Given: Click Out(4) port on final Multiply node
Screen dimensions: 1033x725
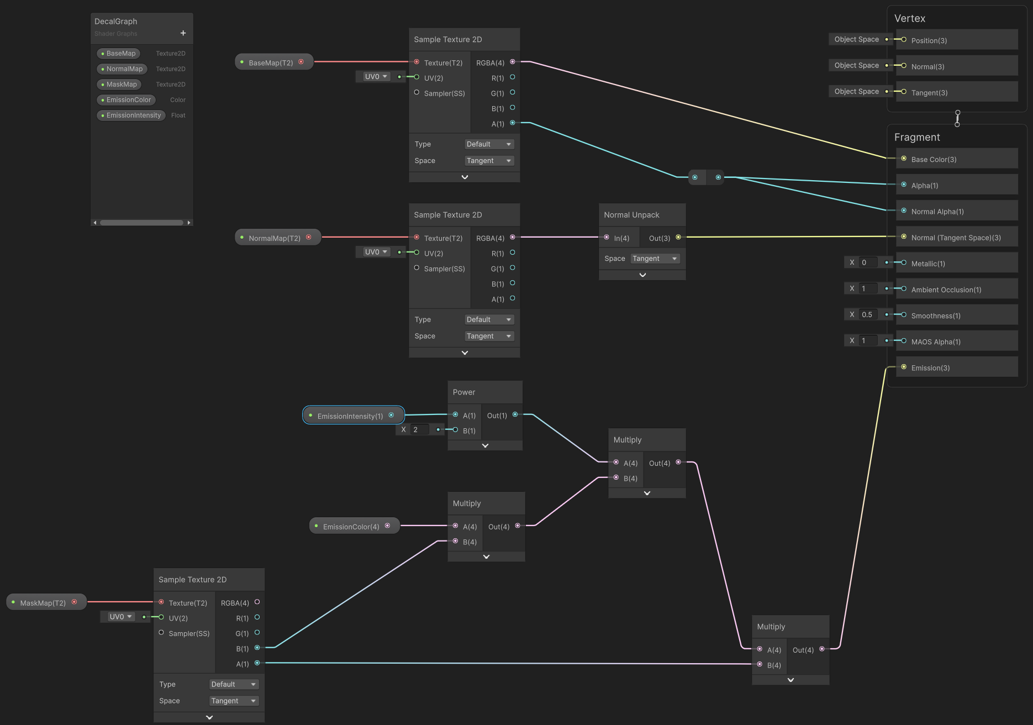Looking at the screenshot, I should [x=822, y=649].
